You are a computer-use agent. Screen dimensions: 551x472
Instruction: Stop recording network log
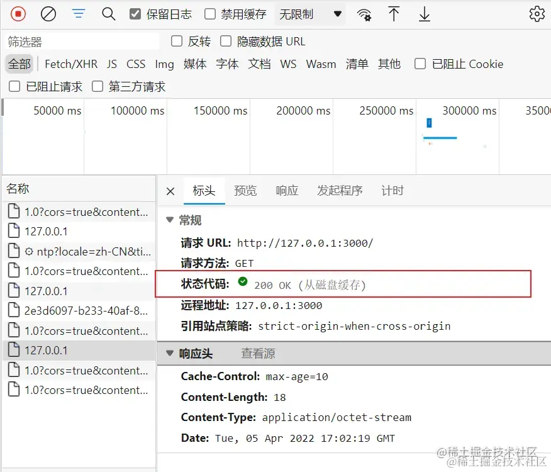click(18, 14)
